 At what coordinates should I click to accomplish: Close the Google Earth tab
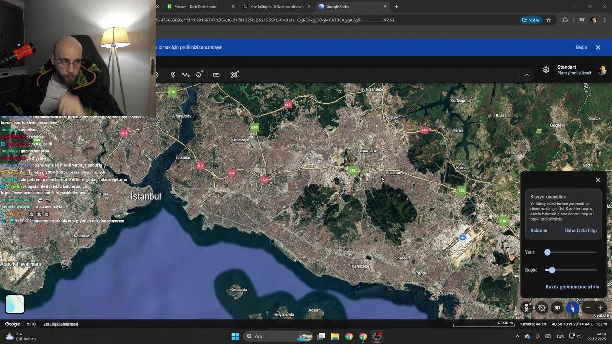(x=385, y=7)
